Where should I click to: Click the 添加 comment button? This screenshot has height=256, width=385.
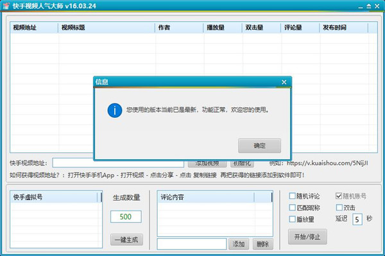[239, 244]
